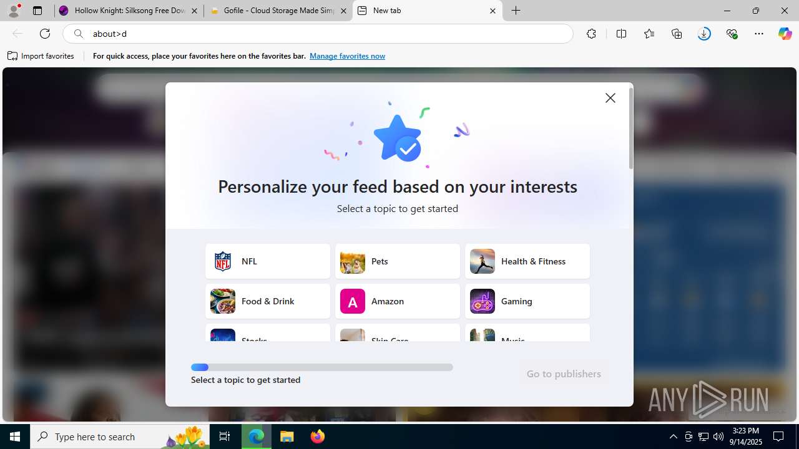The width and height of the screenshot is (799, 449).
Task: Switch to Hollow Knight: Silksong tab
Action: 129,11
